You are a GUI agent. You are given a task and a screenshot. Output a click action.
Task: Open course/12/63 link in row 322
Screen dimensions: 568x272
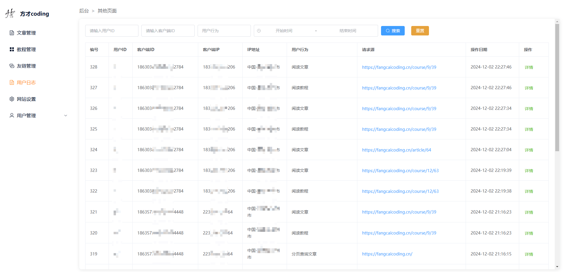tap(400, 191)
